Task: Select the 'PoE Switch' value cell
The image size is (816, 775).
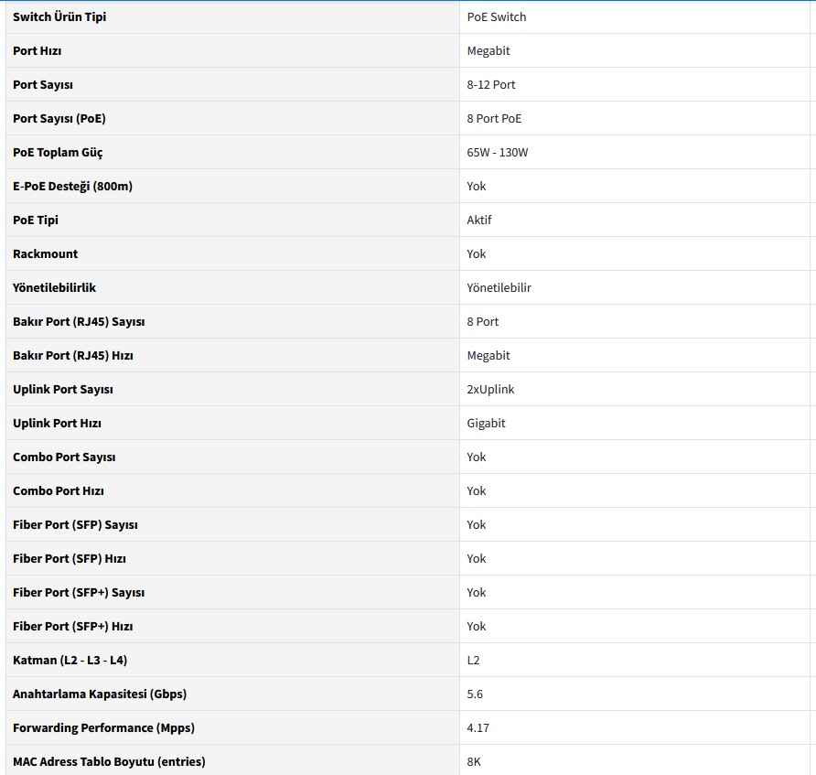Action: point(497,16)
